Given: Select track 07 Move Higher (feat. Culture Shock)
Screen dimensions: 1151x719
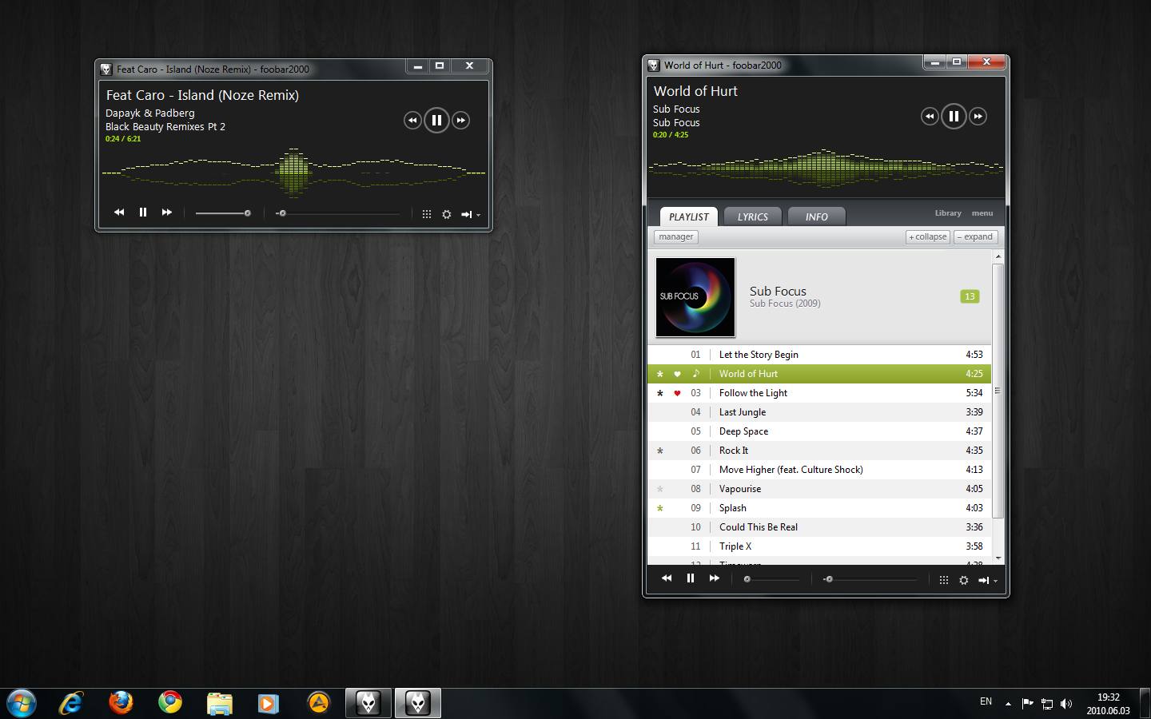Looking at the screenshot, I should point(819,470).
